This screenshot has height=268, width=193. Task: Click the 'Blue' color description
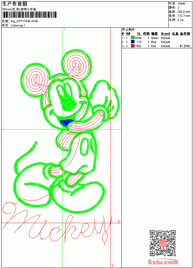[x=154, y=42]
